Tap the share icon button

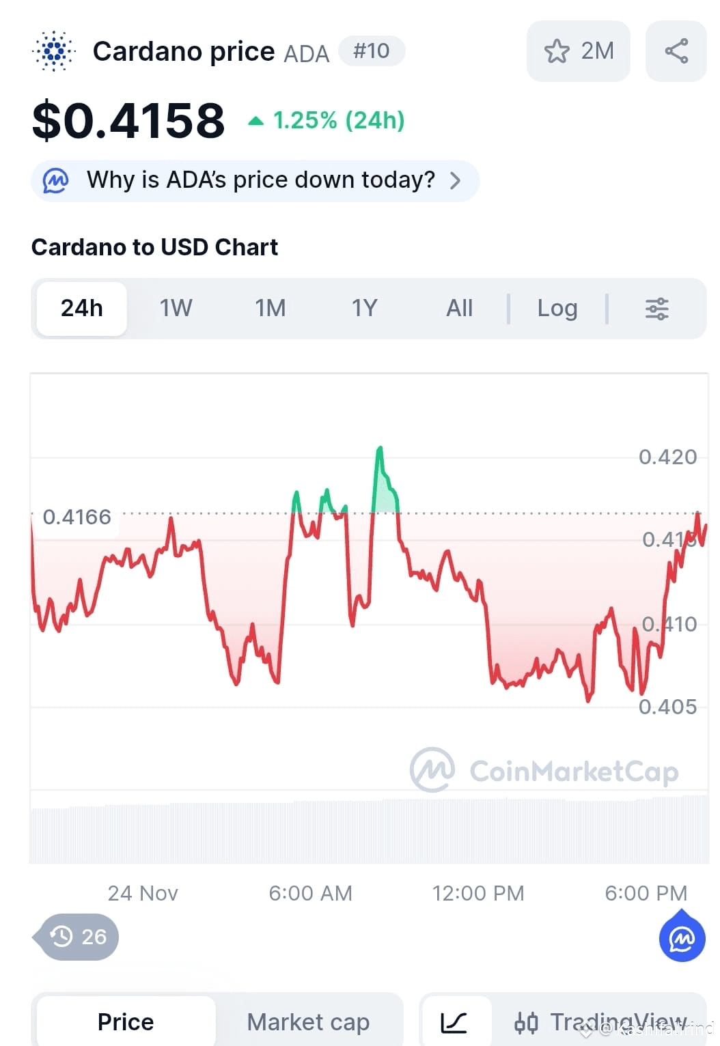(x=676, y=51)
